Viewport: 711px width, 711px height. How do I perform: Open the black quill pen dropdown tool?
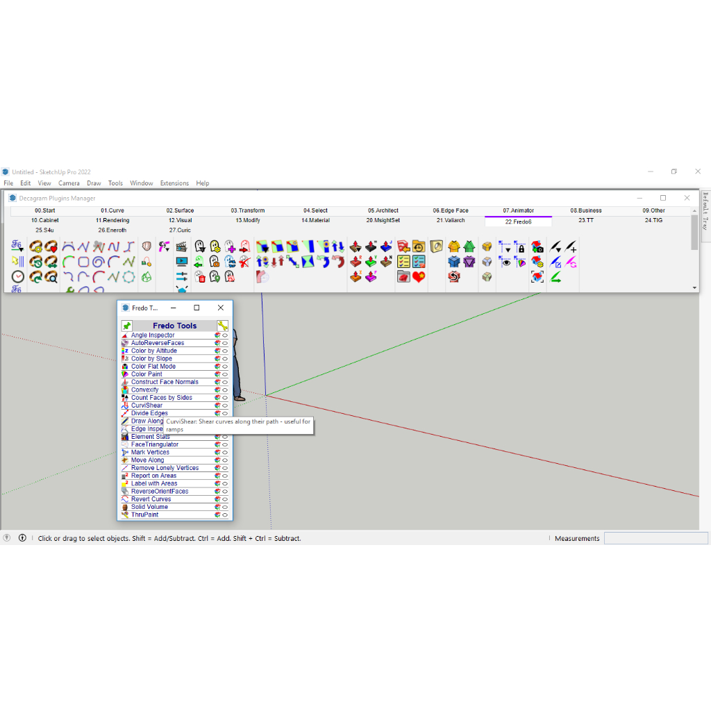click(555, 246)
